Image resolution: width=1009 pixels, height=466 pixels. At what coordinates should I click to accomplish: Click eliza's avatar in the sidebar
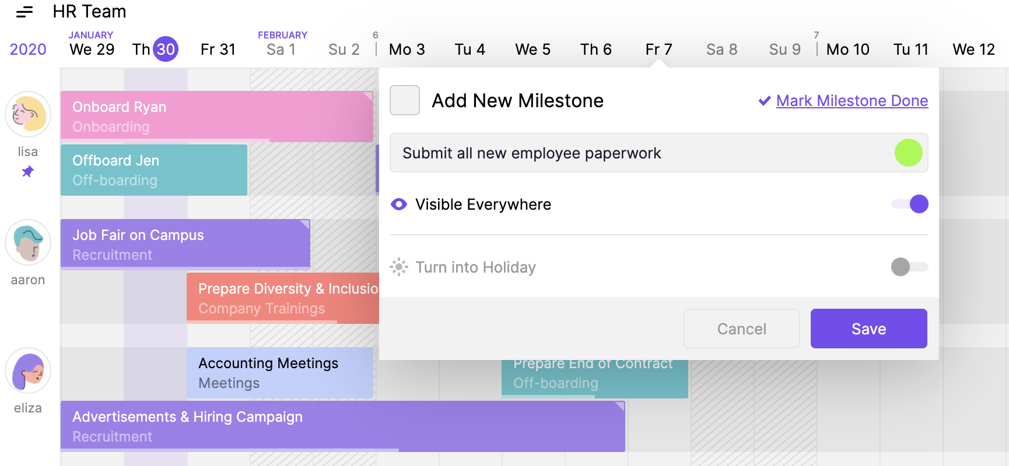(27, 370)
